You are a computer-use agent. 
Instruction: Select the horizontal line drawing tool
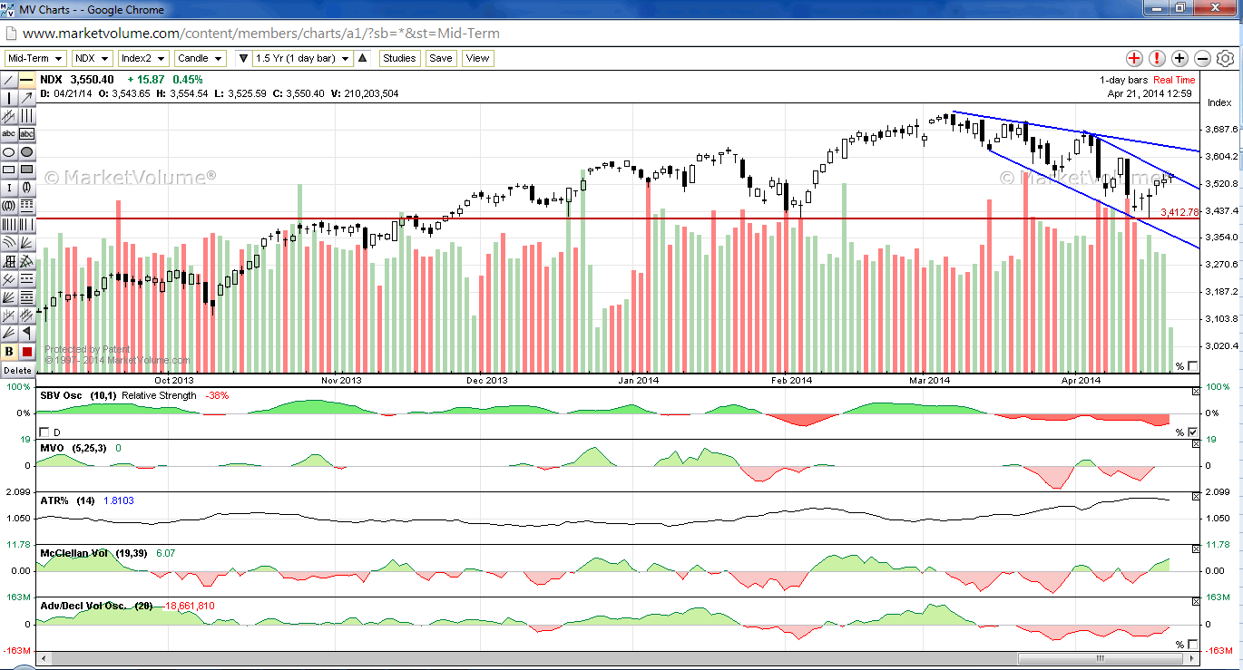[x=26, y=80]
